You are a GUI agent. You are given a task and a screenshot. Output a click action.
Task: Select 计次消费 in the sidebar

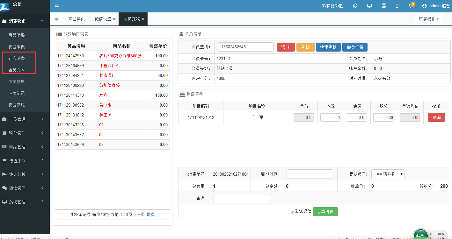tap(16, 58)
